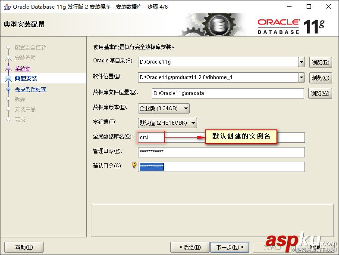This screenshot has height=255, width=339.
Task: Minimize the installer window
Action: (x=289, y=7)
